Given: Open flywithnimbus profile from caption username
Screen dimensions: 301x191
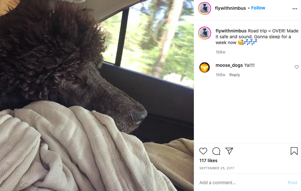Looking at the screenshot, I should click(231, 31).
